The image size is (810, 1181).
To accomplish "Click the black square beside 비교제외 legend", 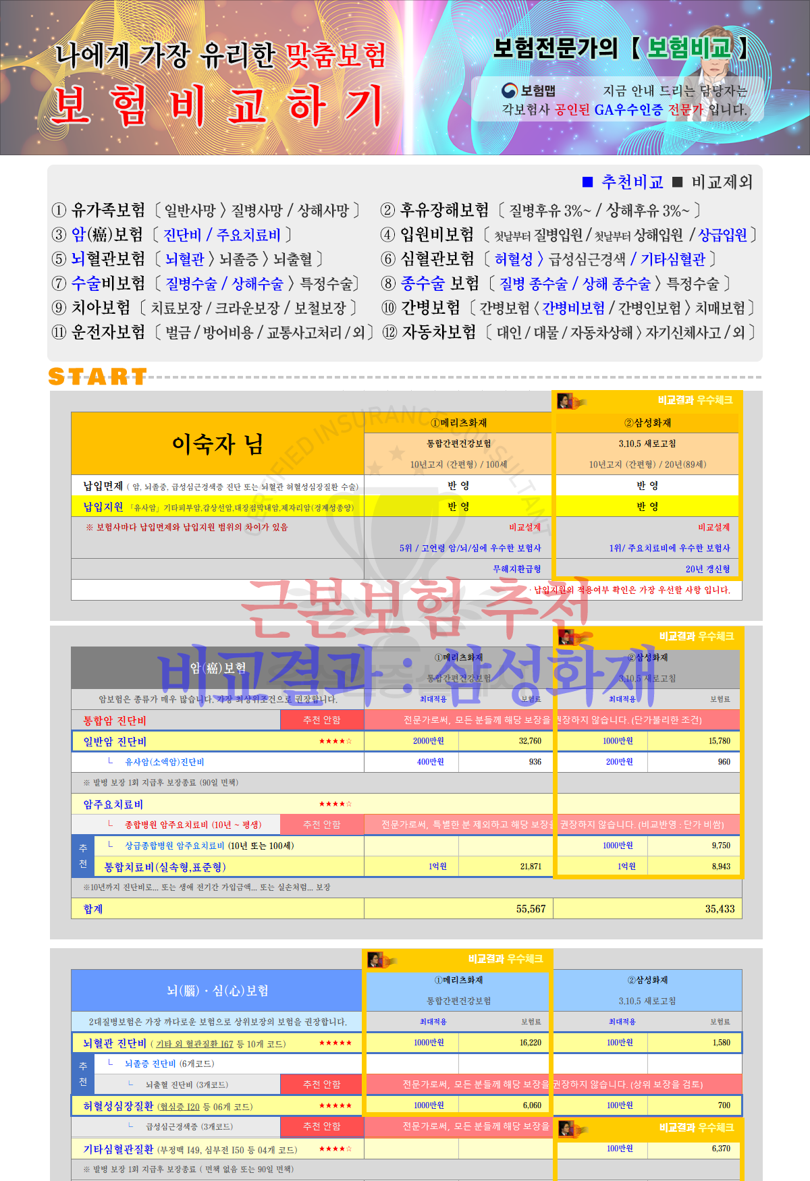I will tap(678, 182).
